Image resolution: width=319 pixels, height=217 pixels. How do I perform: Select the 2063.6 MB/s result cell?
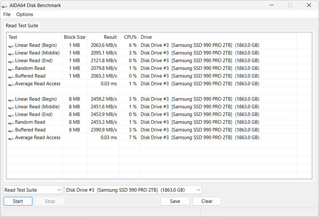104,45
